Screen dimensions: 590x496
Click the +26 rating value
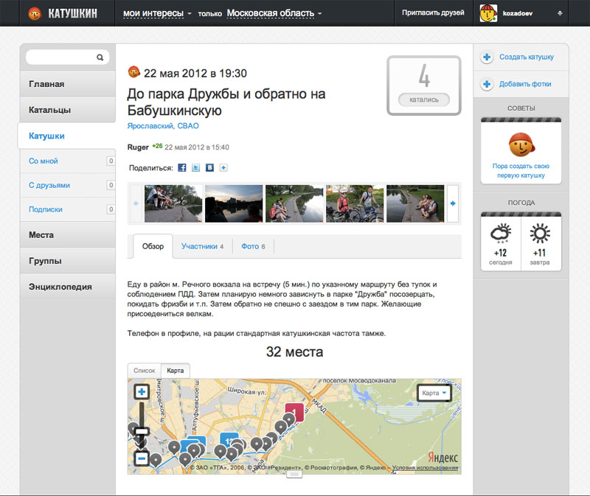157,146
